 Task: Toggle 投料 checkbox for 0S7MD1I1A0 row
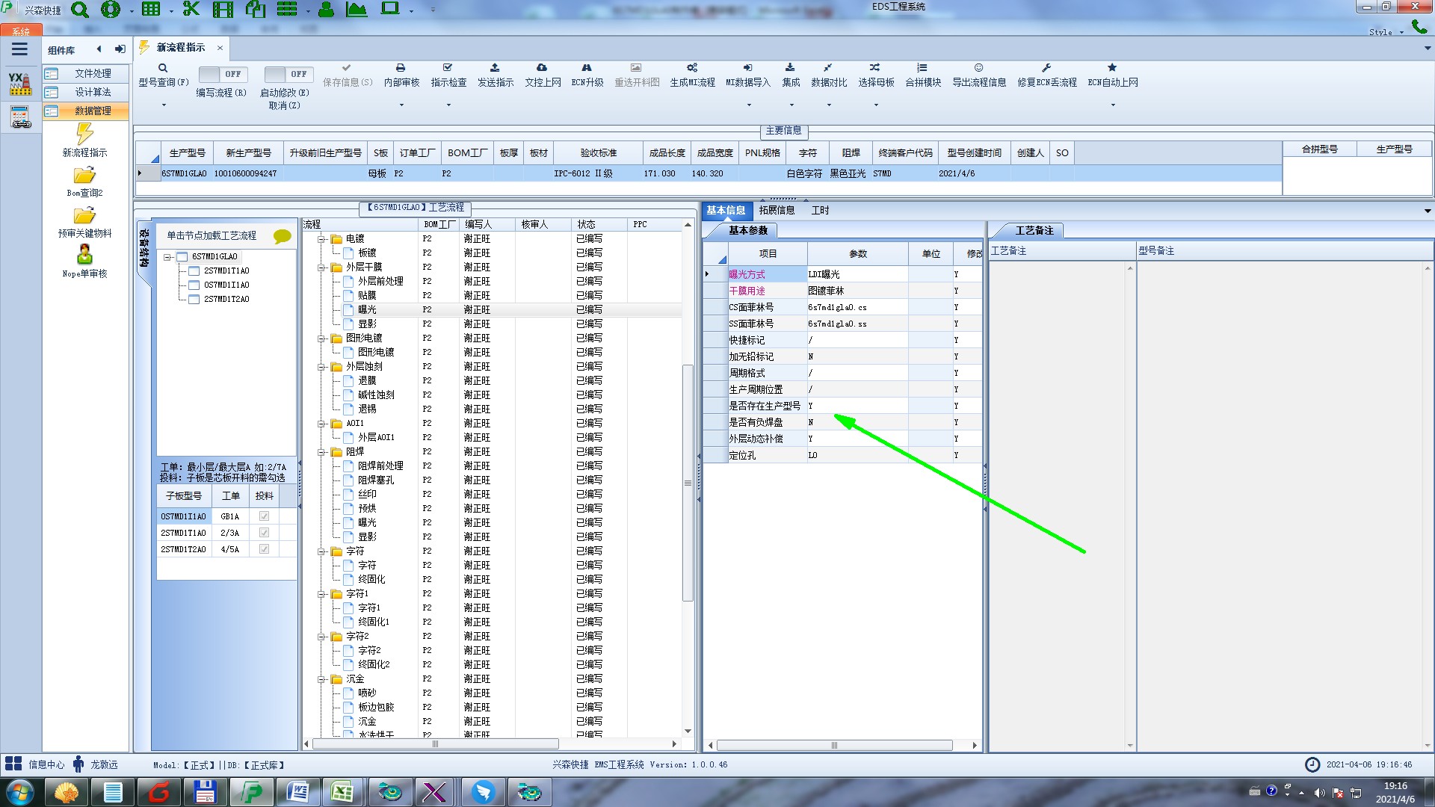(x=264, y=516)
